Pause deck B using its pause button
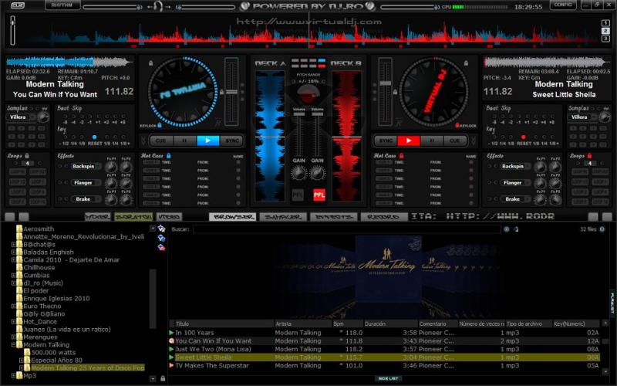Viewport: 617px width, 386px height. tap(432, 141)
